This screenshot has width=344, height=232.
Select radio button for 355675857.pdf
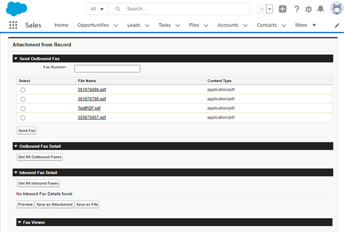(23, 118)
